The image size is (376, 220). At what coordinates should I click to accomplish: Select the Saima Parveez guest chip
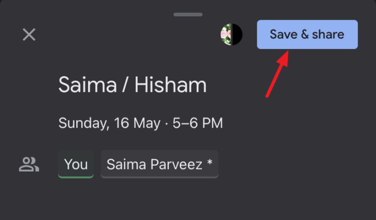(x=160, y=164)
